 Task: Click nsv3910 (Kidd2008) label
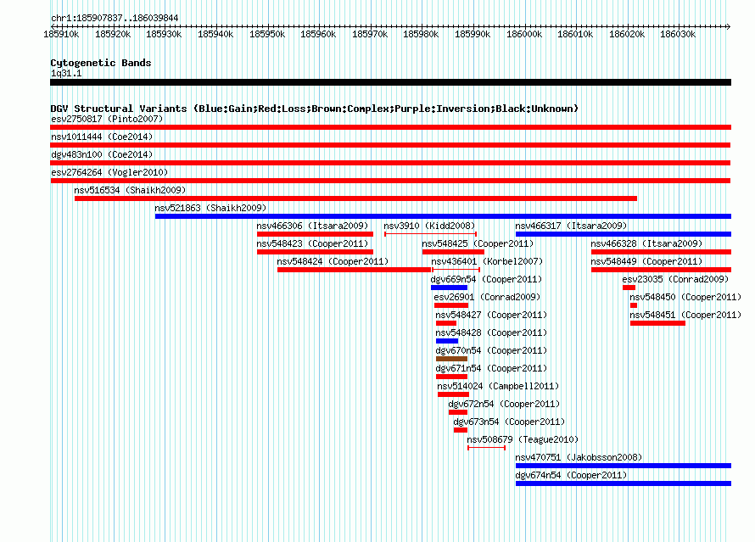point(429,226)
